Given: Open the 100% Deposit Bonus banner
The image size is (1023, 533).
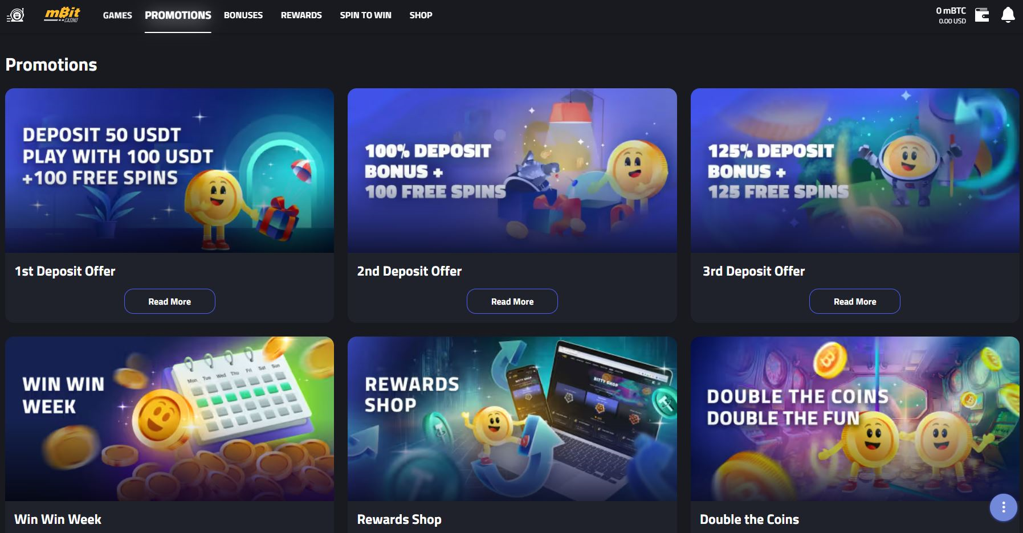Looking at the screenshot, I should tap(512, 170).
